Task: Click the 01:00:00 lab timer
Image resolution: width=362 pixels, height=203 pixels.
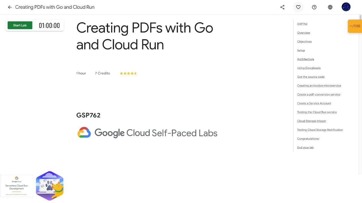Action: pos(49,25)
